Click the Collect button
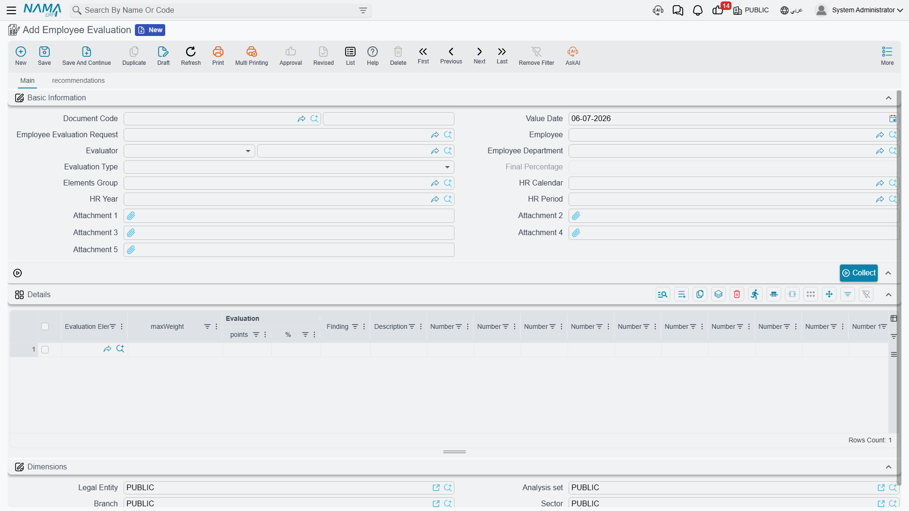 pos(859,273)
